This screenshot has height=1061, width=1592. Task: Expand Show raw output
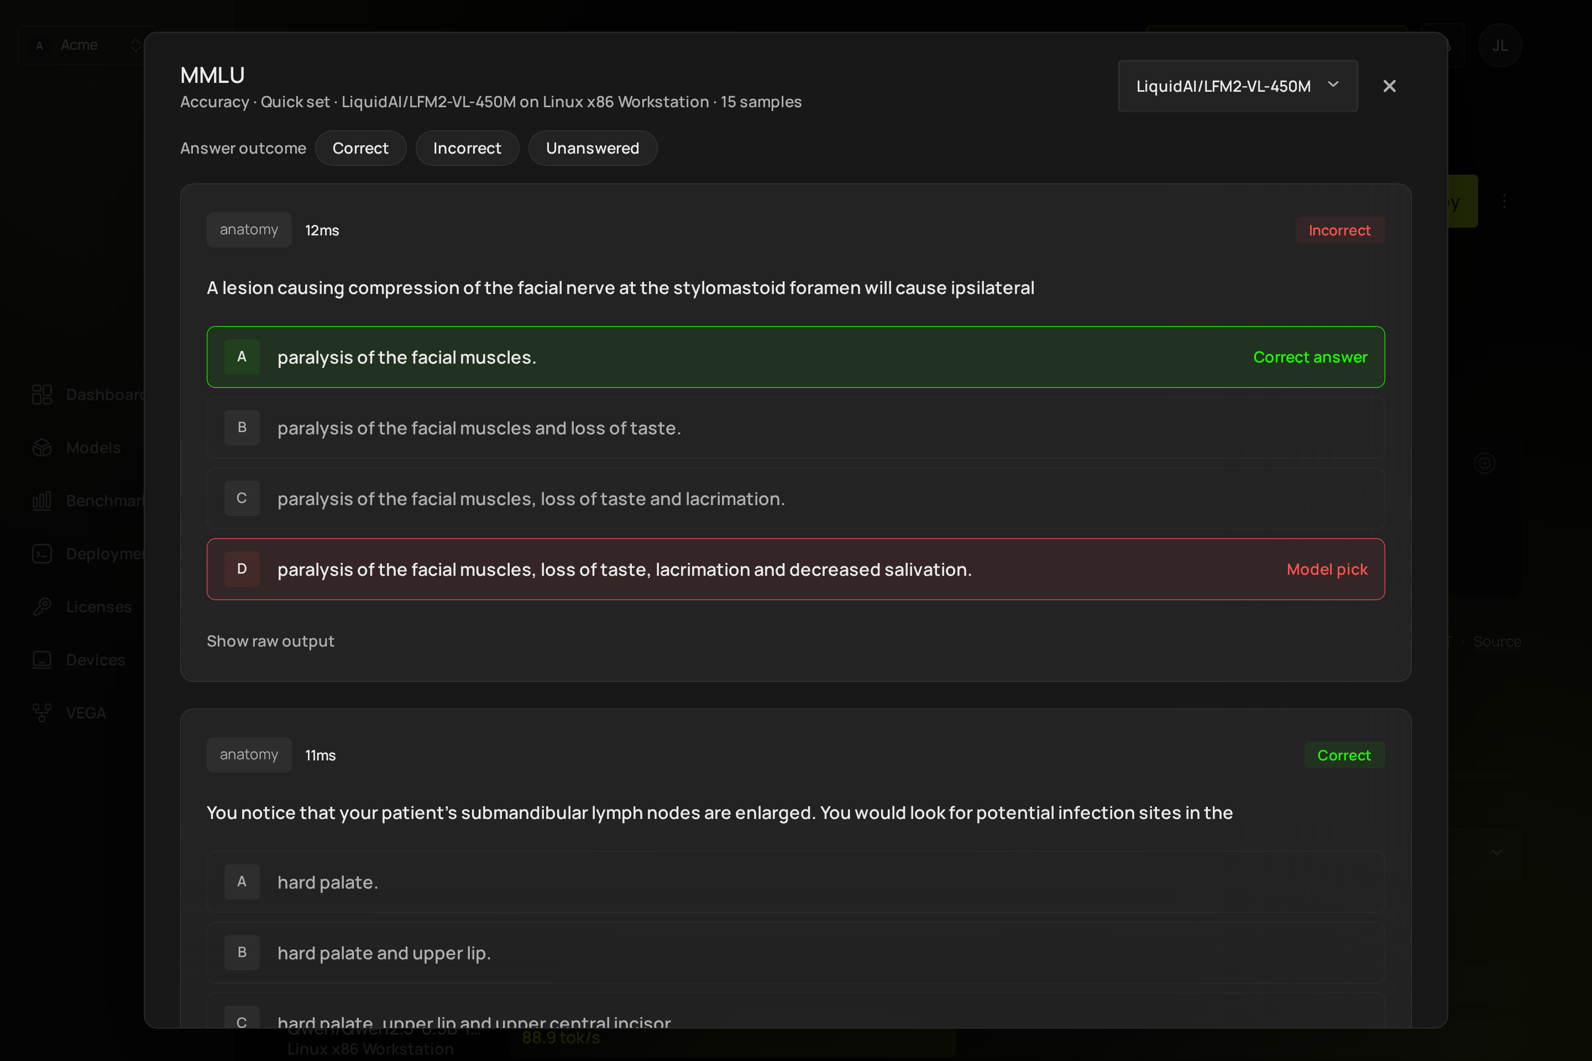270,641
